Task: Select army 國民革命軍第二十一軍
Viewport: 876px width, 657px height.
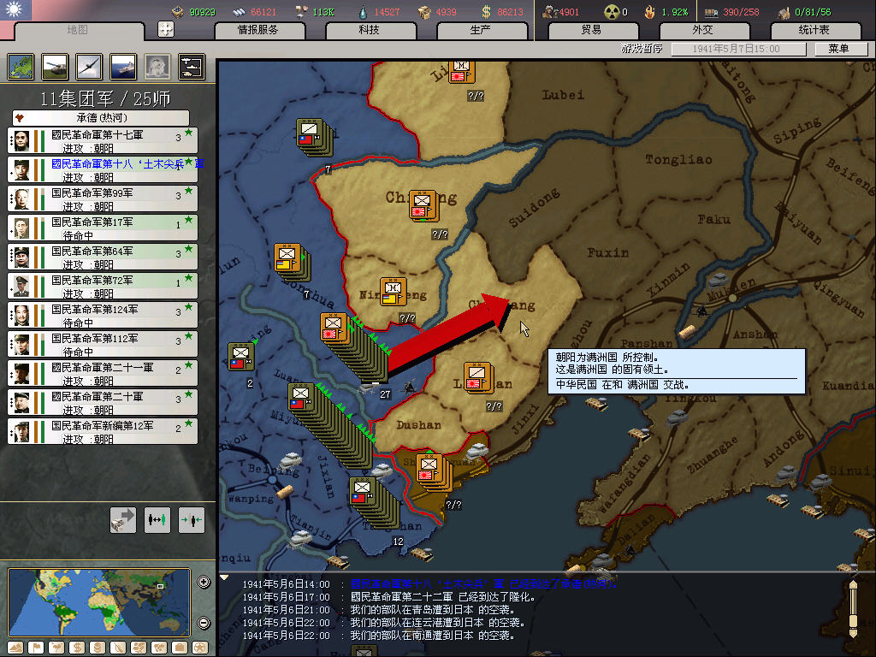Action: [x=103, y=373]
